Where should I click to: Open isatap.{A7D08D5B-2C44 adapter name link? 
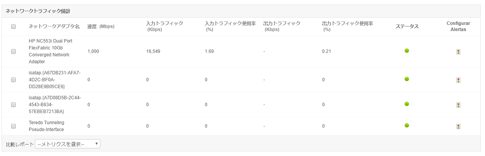coord(55,105)
